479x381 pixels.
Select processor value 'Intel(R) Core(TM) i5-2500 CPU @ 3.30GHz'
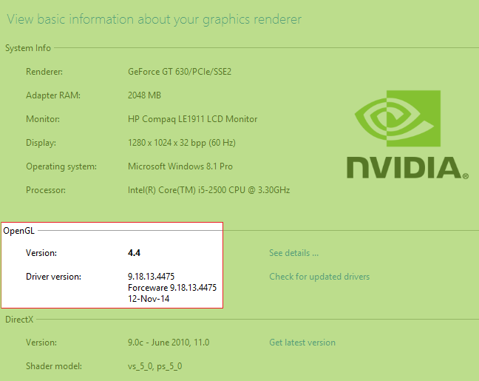(x=208, y=190)
